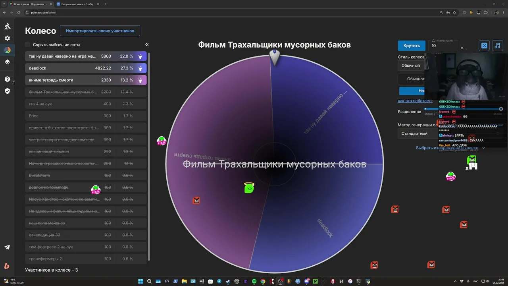The height and width of the screenshot is (286, 508).
Task: Open Telegram from the taskbar
Action: click(219, 281)
